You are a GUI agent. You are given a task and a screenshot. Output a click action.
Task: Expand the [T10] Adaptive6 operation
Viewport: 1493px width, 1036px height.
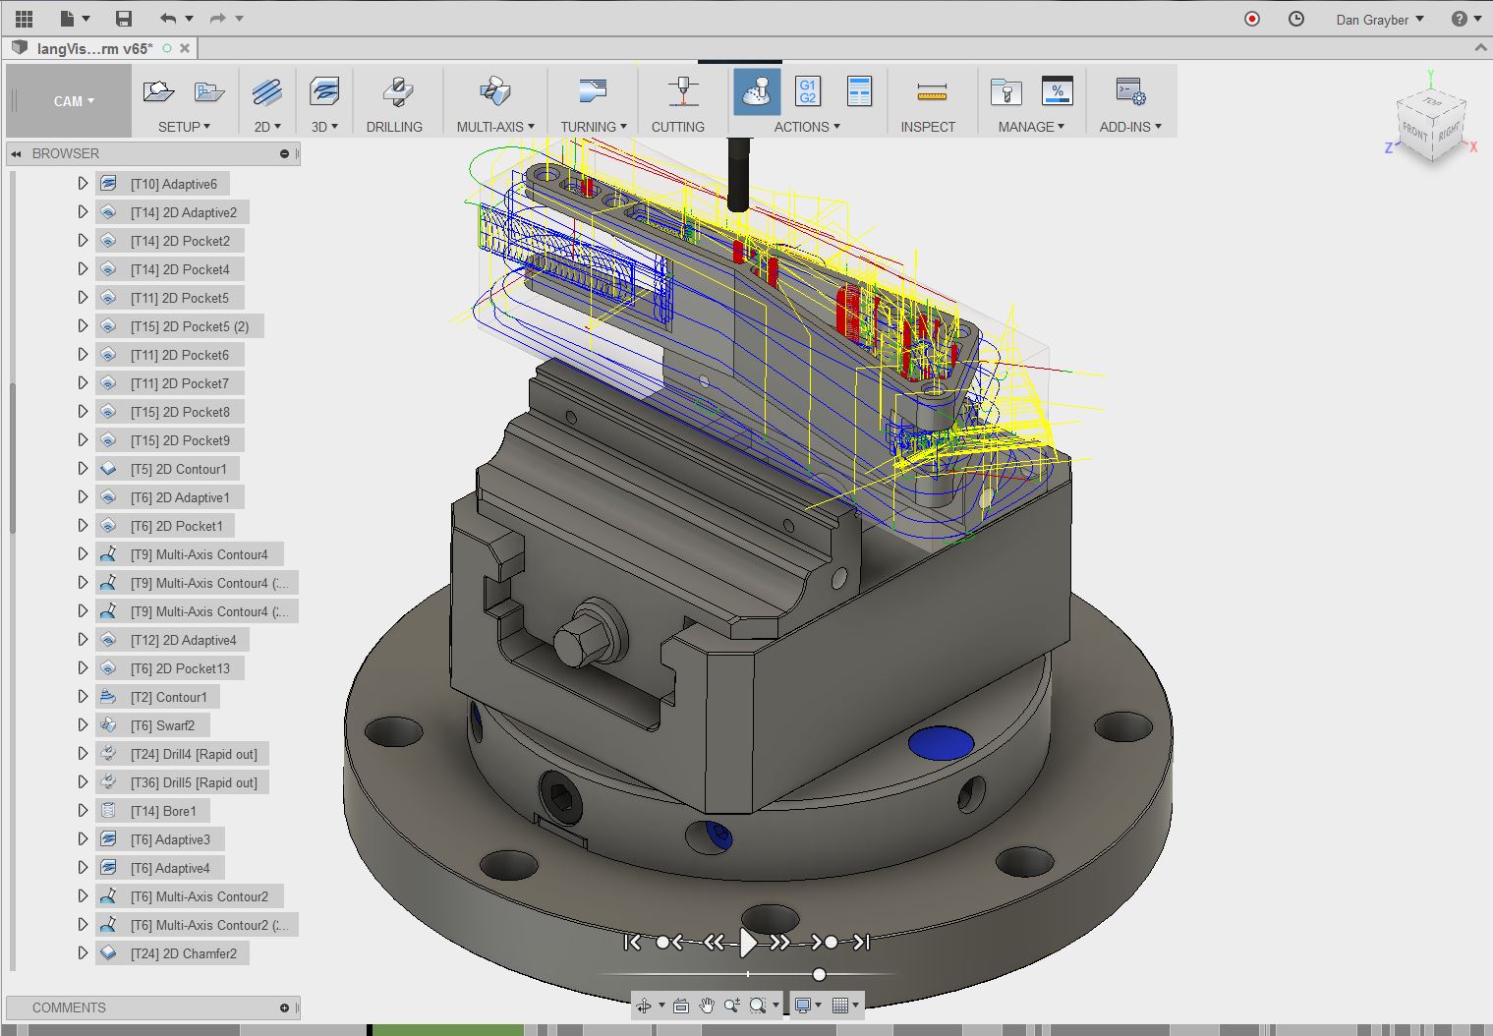coord(83,184)
